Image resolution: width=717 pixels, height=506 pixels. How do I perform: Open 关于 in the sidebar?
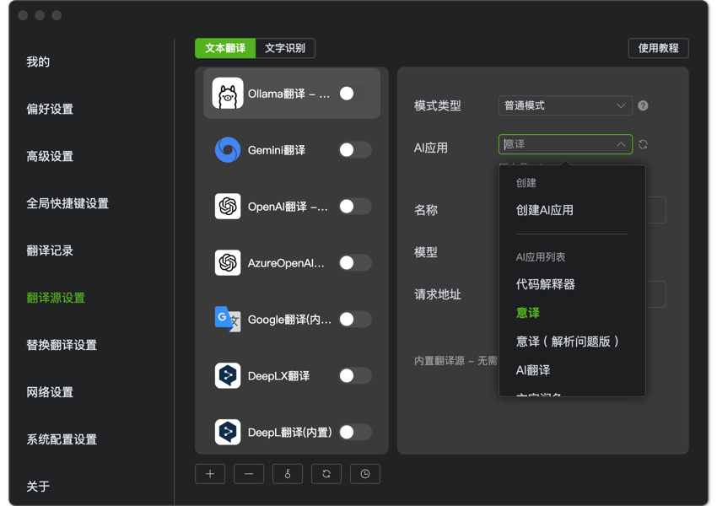point(38,487)
